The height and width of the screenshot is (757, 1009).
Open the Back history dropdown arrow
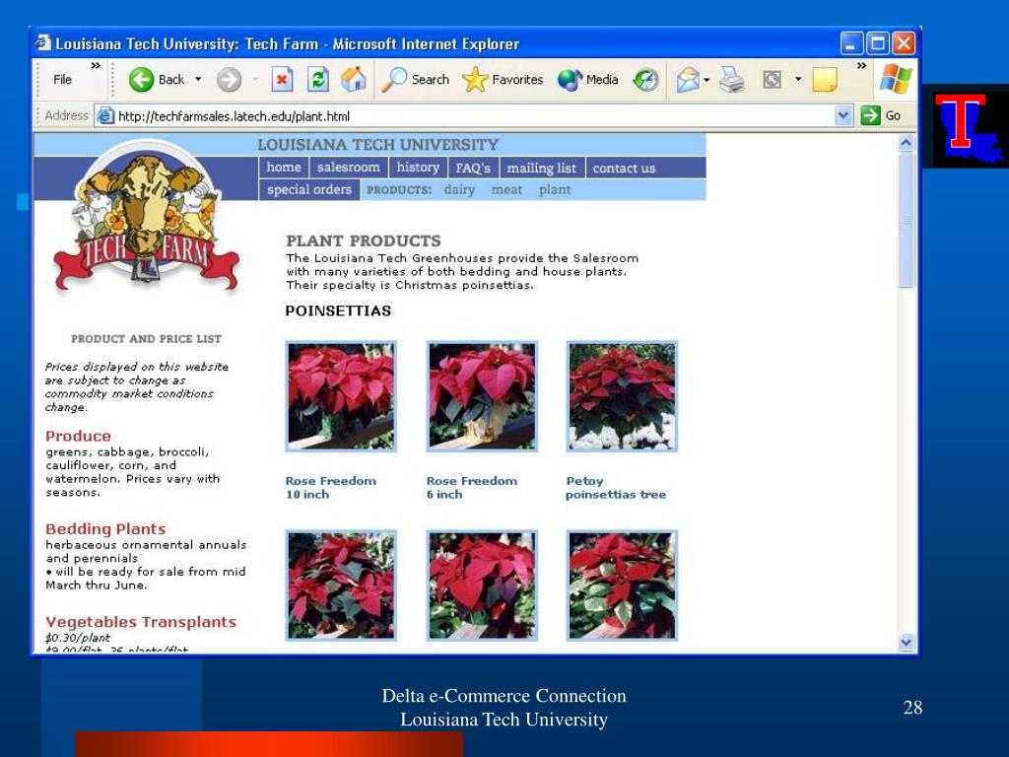(198, 79)
